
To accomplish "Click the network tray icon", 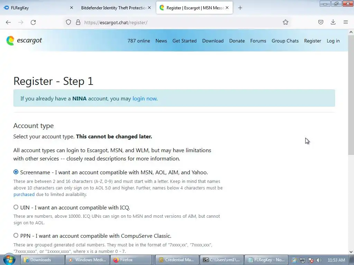I will (302, 260).
